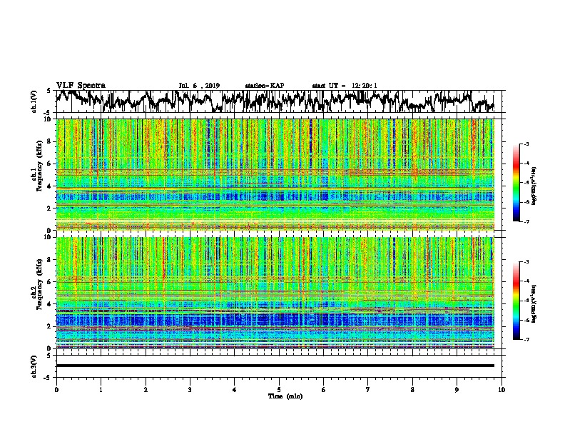Click time axis tick label "9"

(x=457, y=390)
